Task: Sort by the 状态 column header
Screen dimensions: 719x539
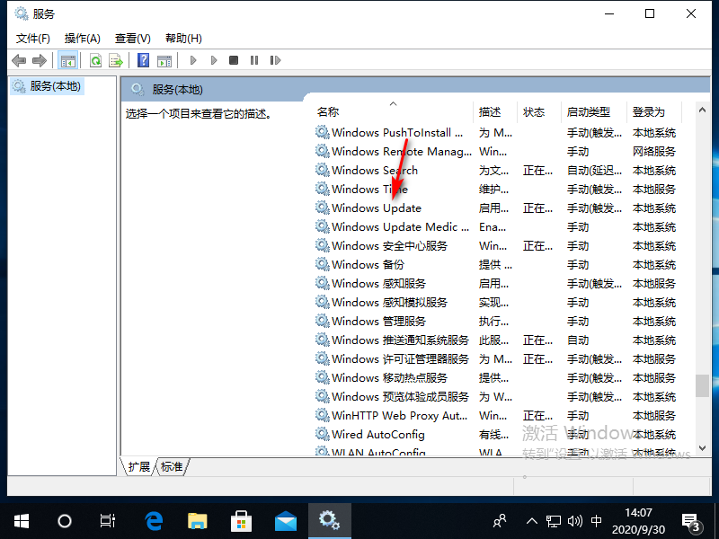Action: (x=534, y=112)
